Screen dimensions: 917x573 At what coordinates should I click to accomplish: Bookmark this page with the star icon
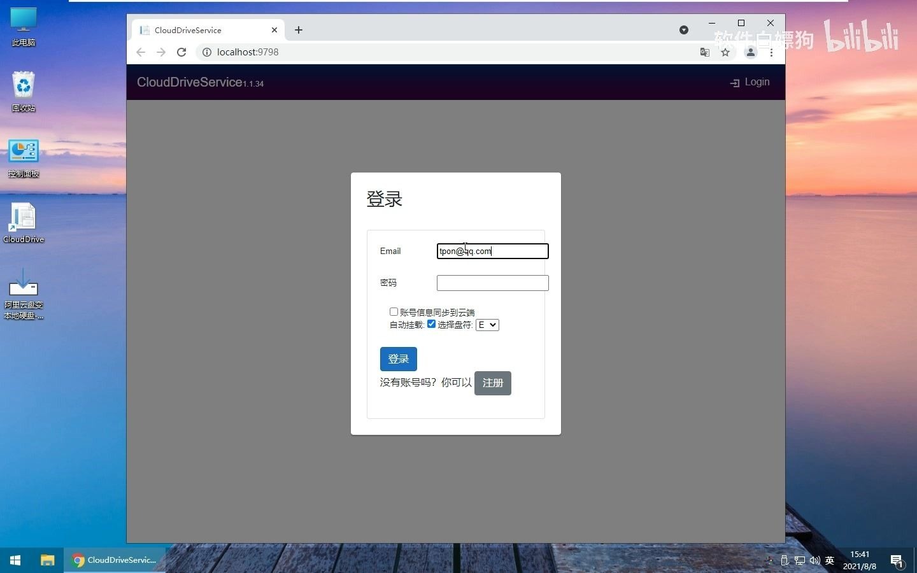725,52
